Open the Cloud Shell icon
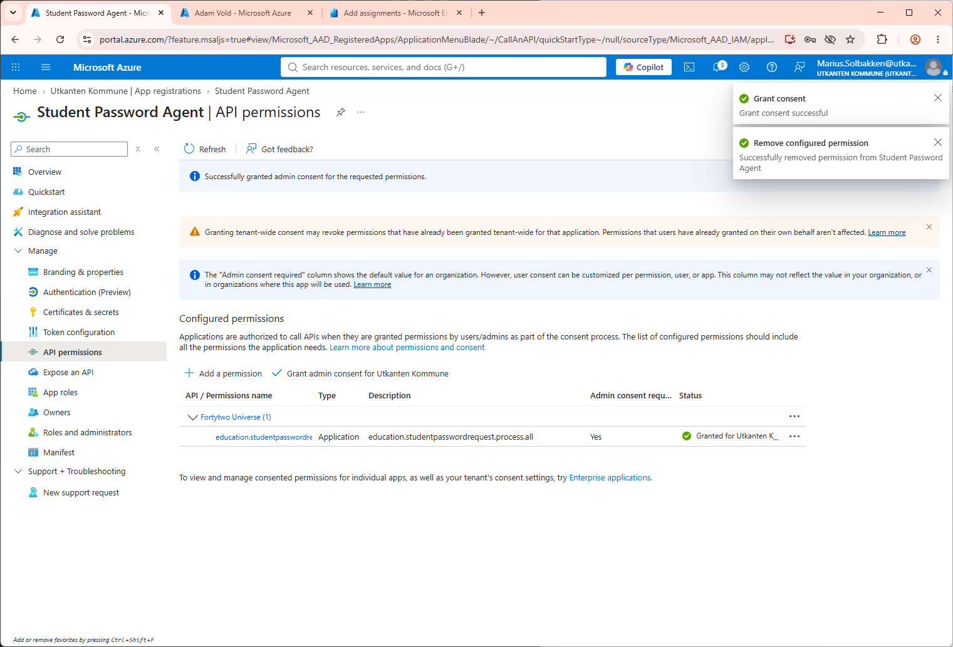953x647 pixels. 689,67
